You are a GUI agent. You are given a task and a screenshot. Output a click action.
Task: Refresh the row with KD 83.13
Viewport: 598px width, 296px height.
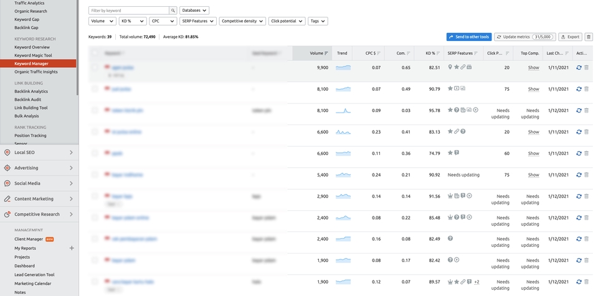579,132
